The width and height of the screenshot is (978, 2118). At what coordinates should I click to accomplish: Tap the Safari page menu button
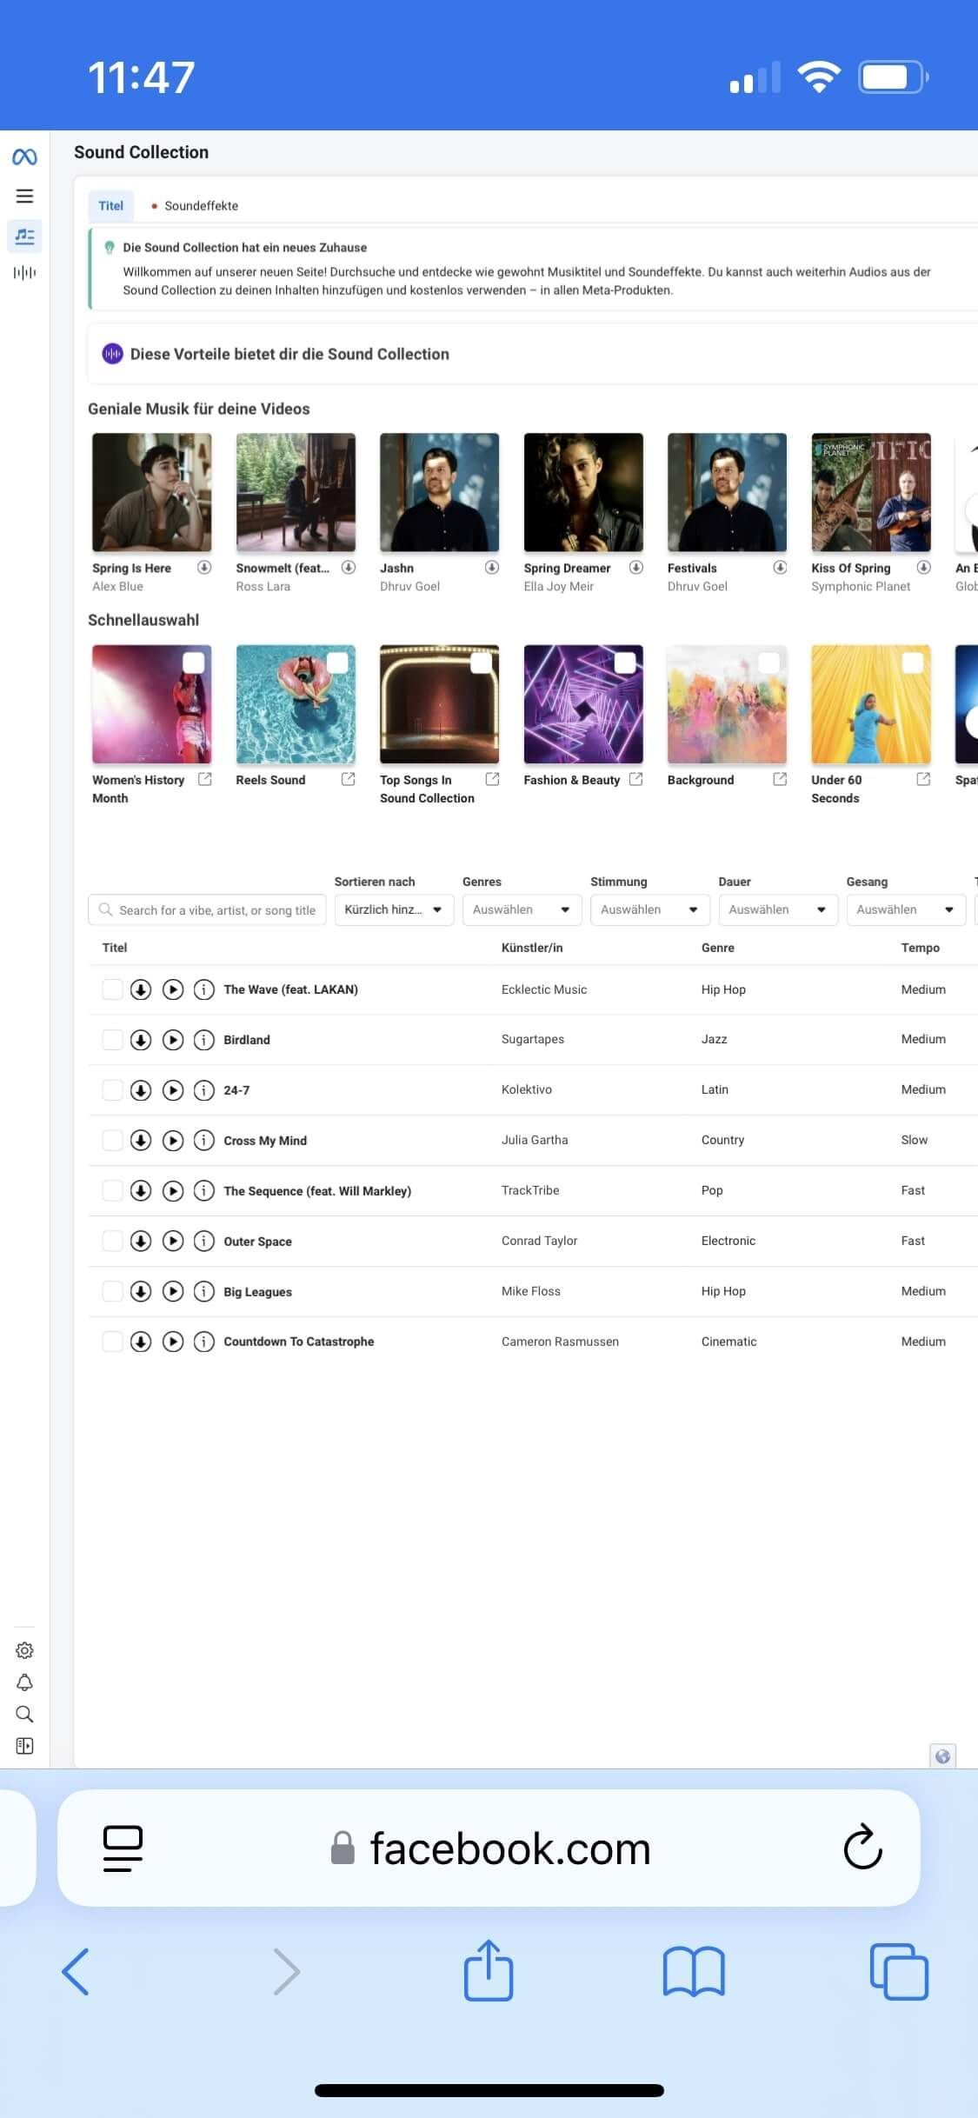[x=123, y=1848]
